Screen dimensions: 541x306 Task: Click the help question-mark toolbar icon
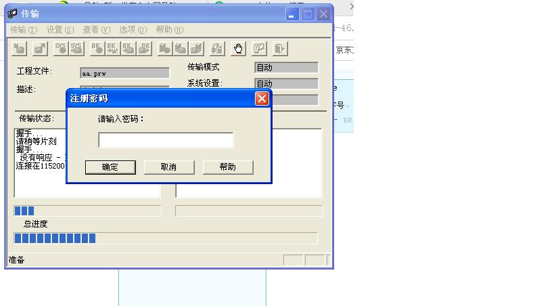[259, 48]
